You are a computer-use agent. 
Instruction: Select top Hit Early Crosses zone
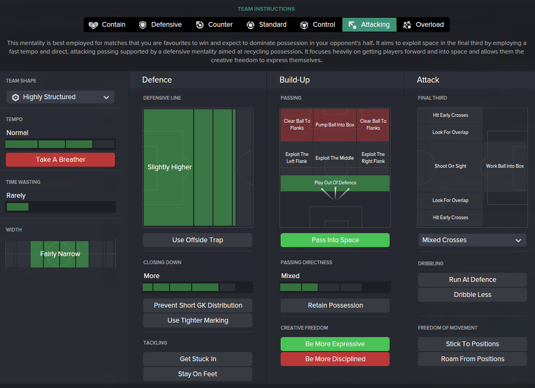[450, 115]
